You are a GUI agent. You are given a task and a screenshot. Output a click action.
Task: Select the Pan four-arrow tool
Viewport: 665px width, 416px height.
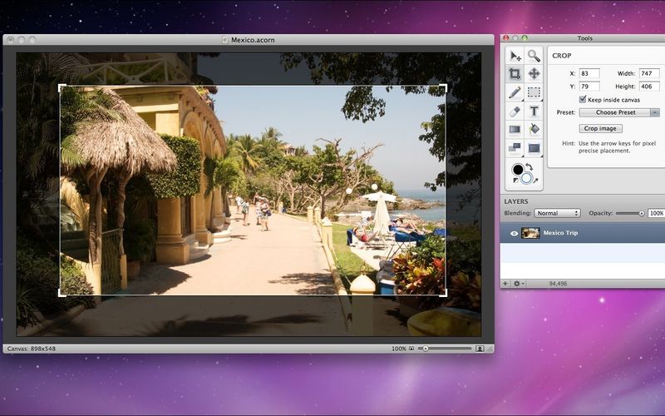[534, 74]
